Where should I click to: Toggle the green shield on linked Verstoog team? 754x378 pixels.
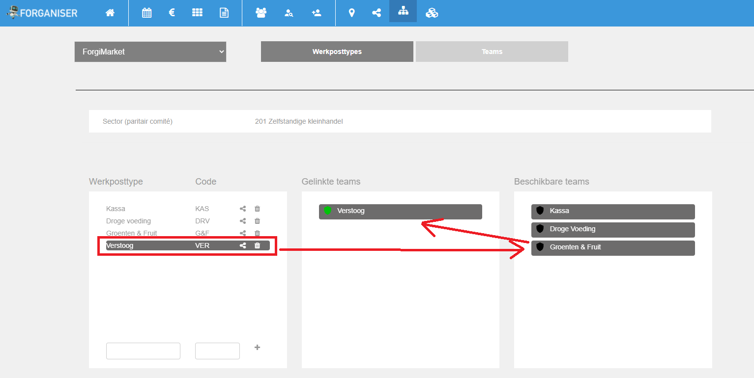(x=328, y=211)
